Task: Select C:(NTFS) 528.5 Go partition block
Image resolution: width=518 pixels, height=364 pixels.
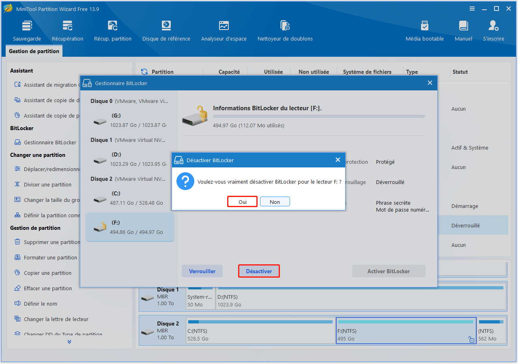Action: click(x=260, y=330)
